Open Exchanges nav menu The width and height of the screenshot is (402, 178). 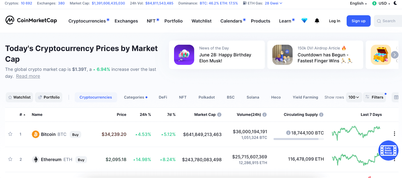pos(126,21)
